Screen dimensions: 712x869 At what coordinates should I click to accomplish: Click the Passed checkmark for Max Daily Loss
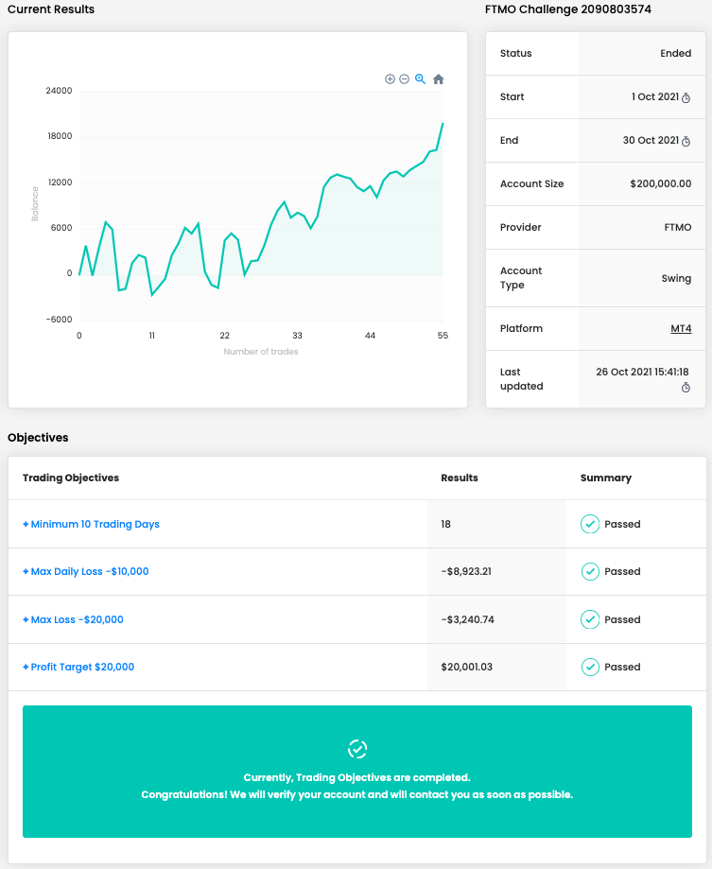pyautogui.click(x=590, y=571)
